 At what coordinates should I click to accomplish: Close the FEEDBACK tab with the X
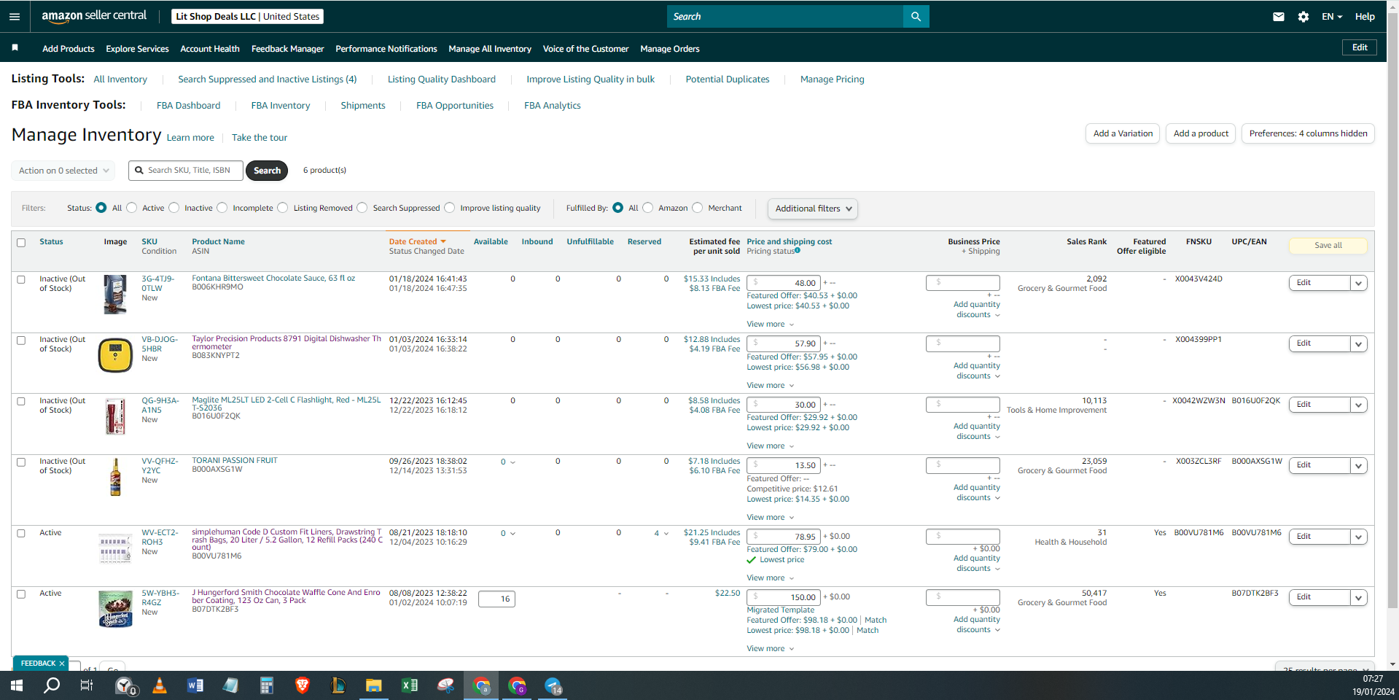(62, 663)
